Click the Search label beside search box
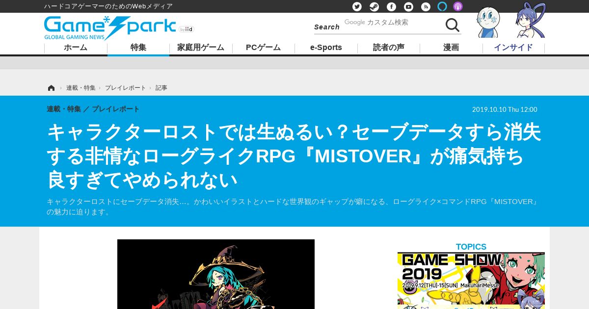The image size is (589, 309). [327, 27]
